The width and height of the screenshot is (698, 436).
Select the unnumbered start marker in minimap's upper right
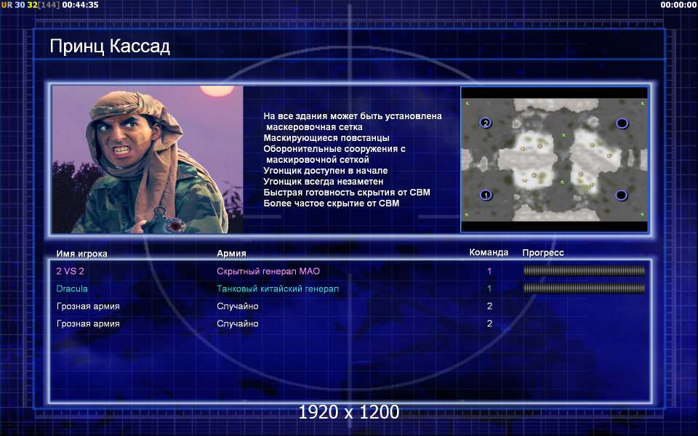tap(622, 124)
